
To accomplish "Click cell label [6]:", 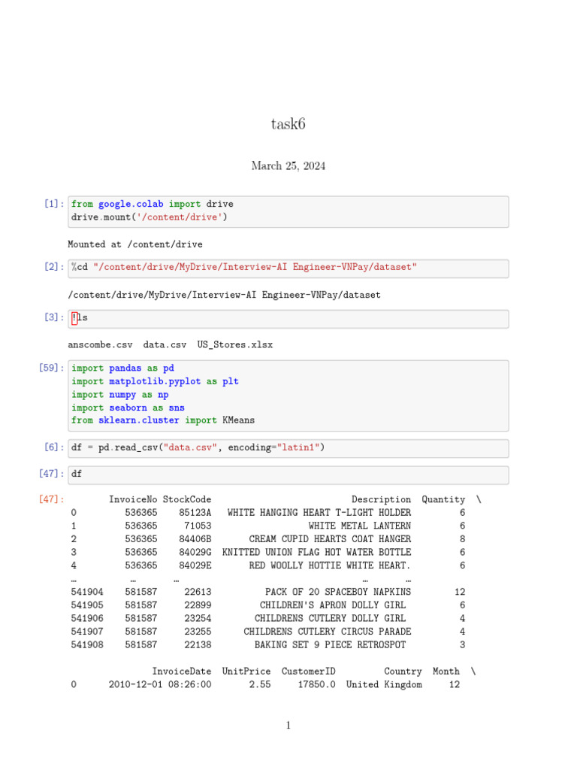I will (x=54, y=447).
